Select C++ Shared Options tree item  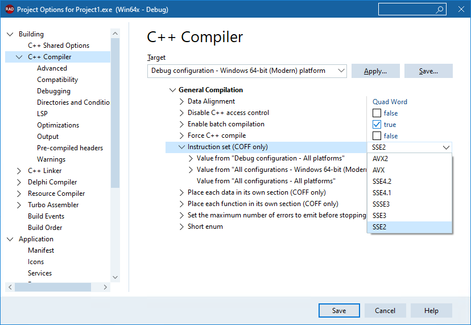[59, 46]
